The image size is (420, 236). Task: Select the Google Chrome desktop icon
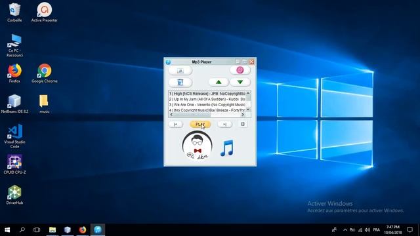[x=45, y=73]
